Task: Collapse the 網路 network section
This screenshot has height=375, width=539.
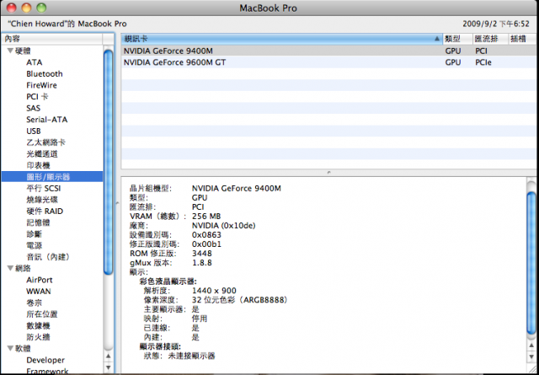Action: [10, 268]
